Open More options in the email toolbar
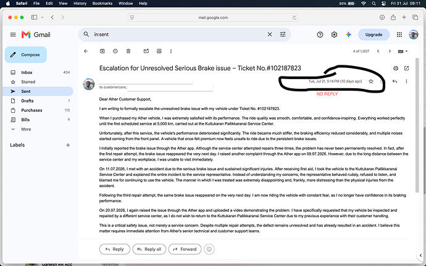 coord(171,51)
